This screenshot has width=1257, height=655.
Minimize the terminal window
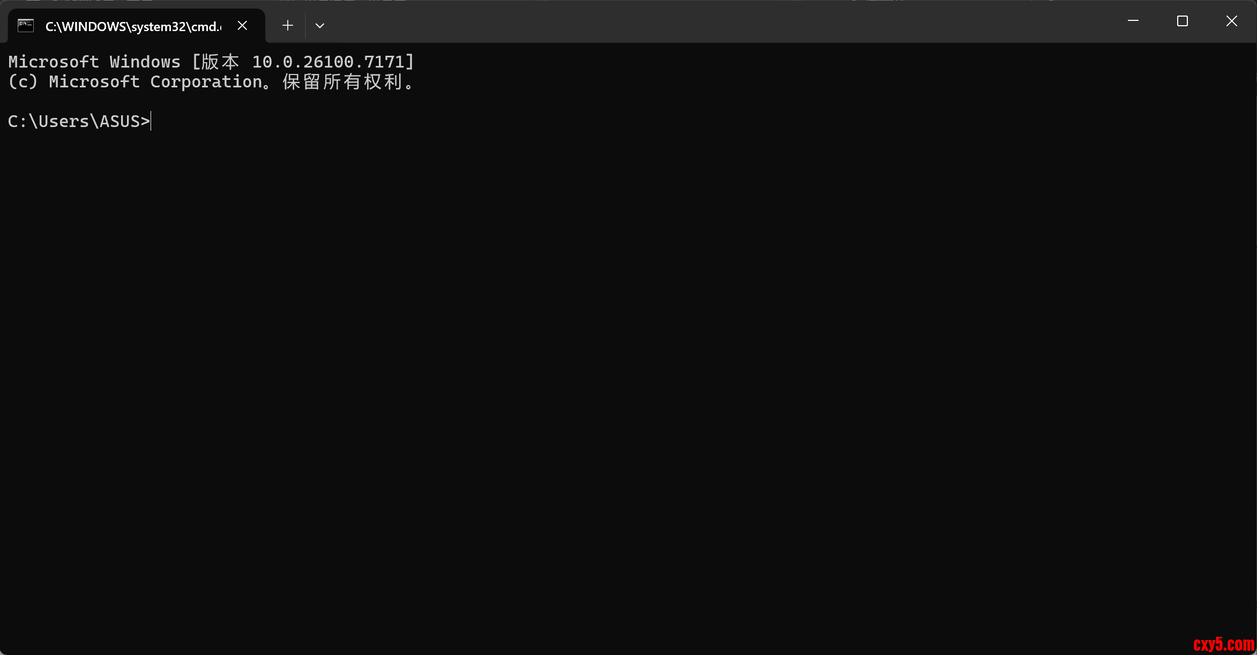tap(1133, 21)
